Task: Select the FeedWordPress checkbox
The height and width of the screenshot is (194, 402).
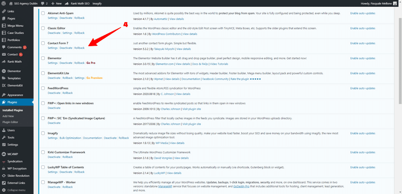Action: (x=43, y=88)
